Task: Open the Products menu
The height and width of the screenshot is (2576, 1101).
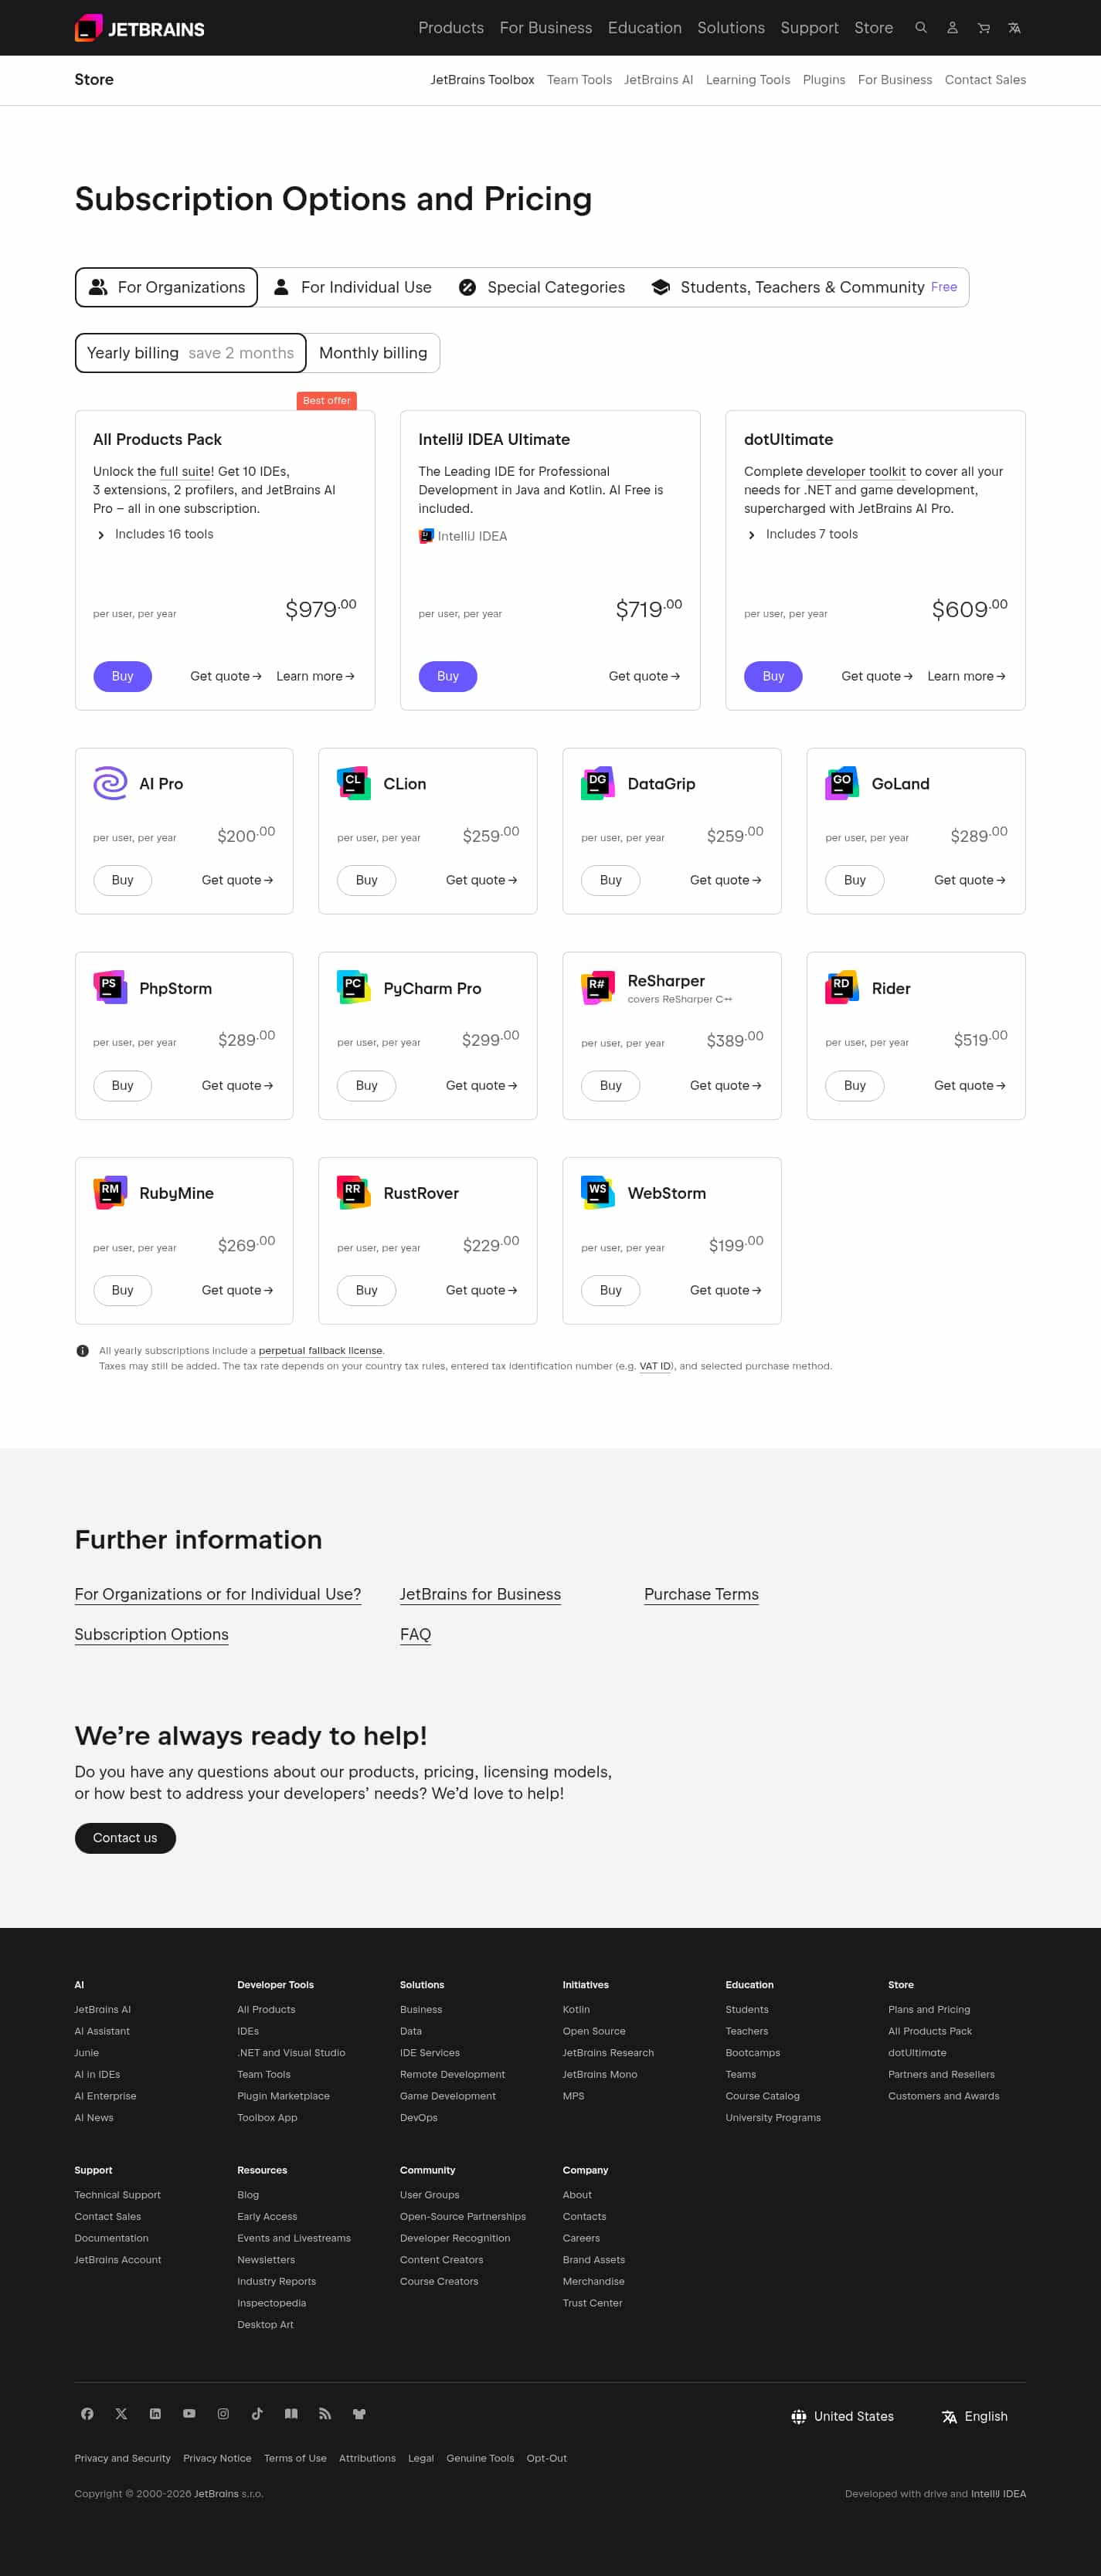Action: tap(451, 28)
